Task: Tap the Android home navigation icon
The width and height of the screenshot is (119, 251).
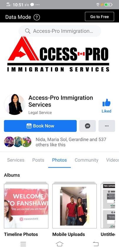Action: pos(60,244)
